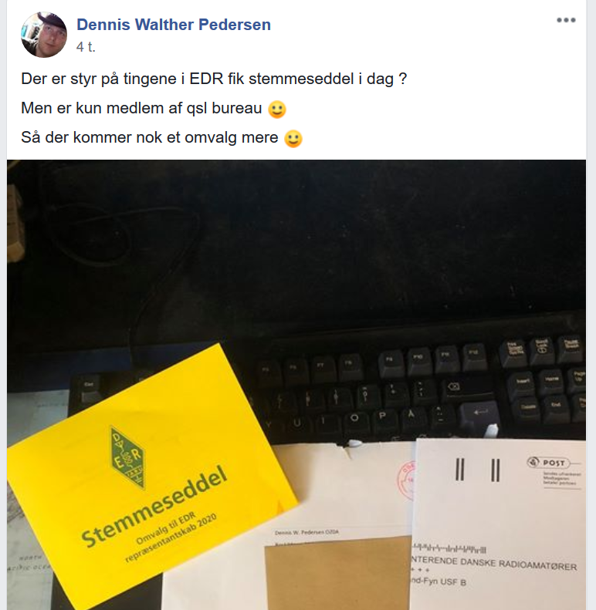Viewport: 596px width, 610px height.
Task: Click the brown window of the envelope
Action: pyautogui.click(x=338, y=573)
